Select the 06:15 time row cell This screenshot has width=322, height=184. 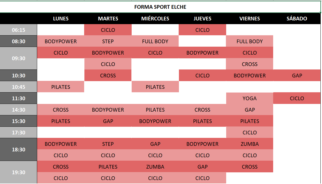point(19,30)
